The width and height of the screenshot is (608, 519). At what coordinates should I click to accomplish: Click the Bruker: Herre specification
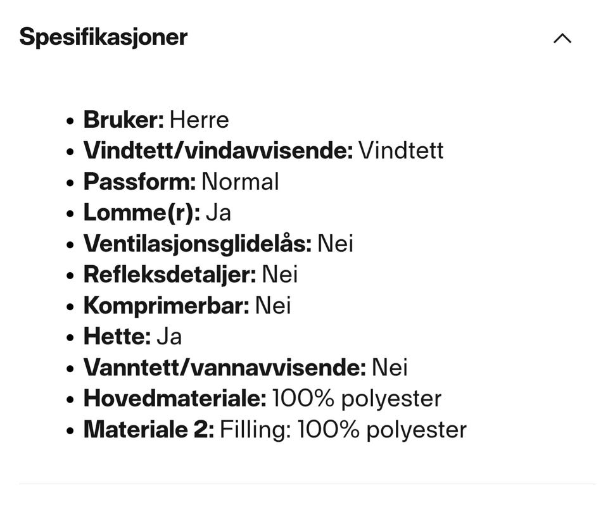pos(156,120)
